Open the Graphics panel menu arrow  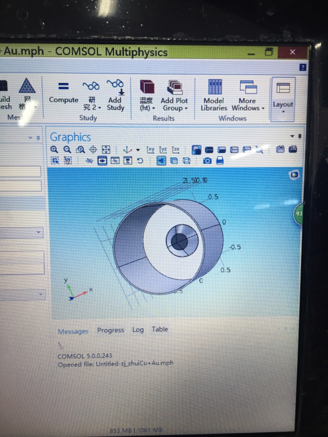point(292,136)
